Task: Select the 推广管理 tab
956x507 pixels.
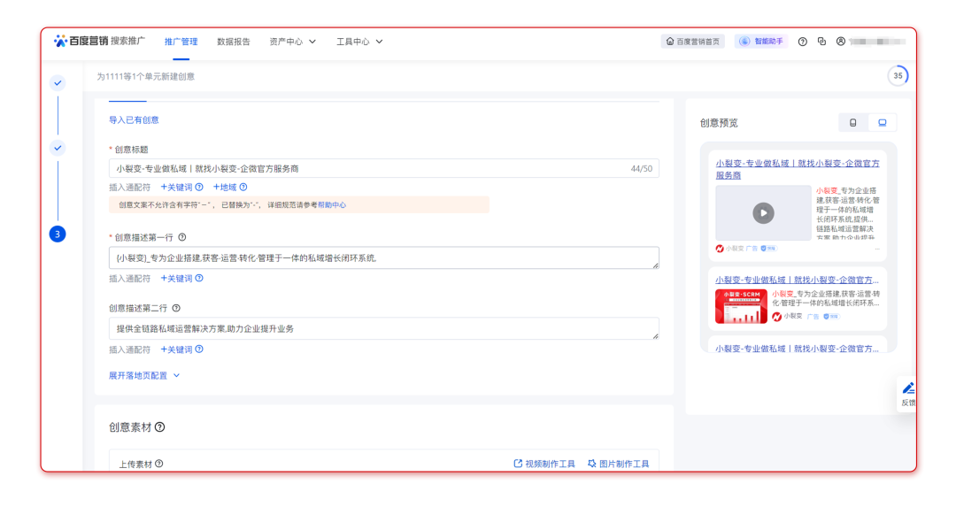Action: (x=181, y=42)
